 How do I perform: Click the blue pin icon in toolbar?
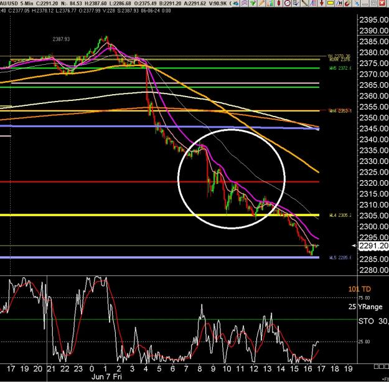pyautogui.click(x=356, y=3)
